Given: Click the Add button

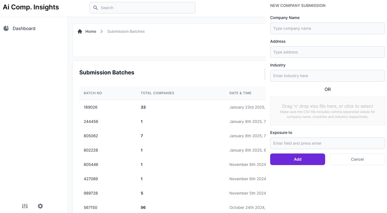Looking at the screenshot, I should [x=298, y=159].
